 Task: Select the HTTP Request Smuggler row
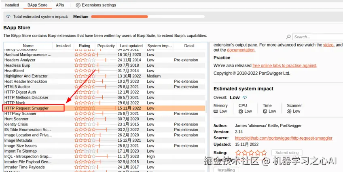(x=104, y=108)
